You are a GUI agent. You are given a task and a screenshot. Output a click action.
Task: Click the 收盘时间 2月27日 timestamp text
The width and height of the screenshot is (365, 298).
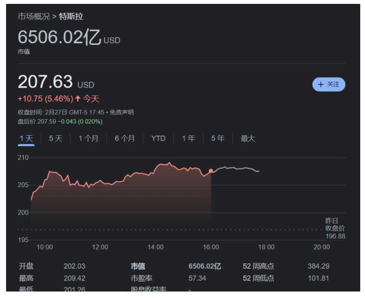[x=61, y=112]
